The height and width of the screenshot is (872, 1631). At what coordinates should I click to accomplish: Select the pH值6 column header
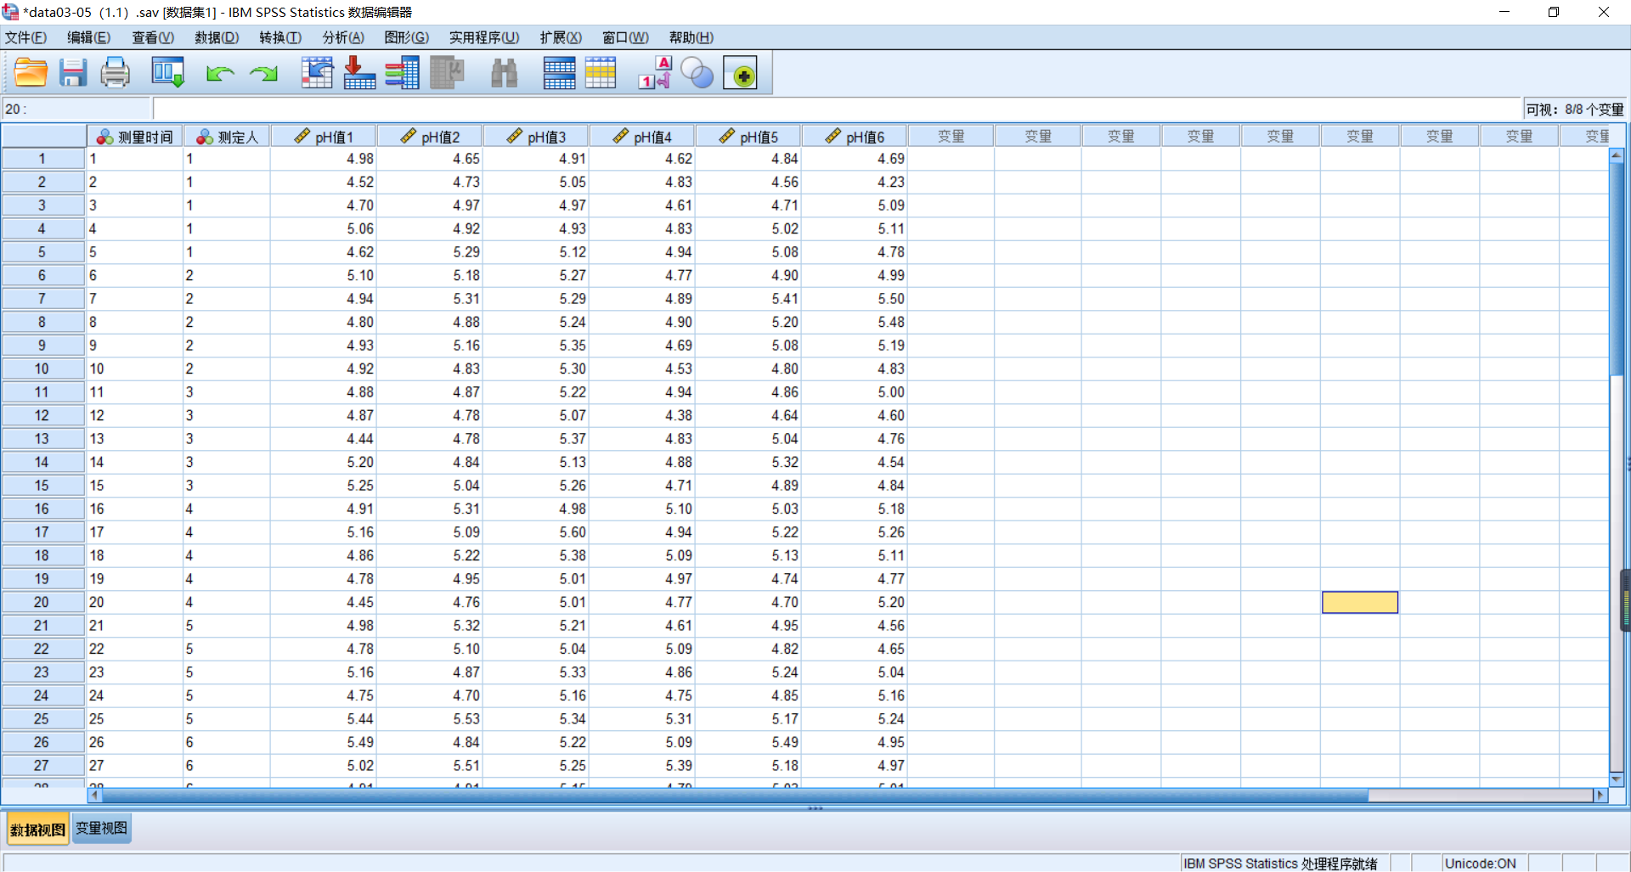click(x=855, y=137)
